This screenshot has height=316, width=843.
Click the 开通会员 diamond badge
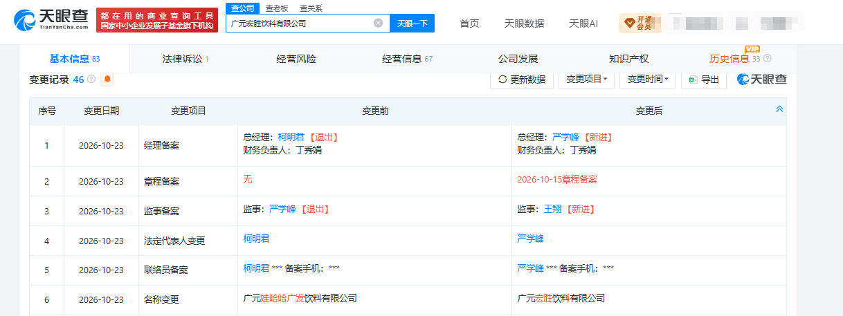tap(640, 24)
